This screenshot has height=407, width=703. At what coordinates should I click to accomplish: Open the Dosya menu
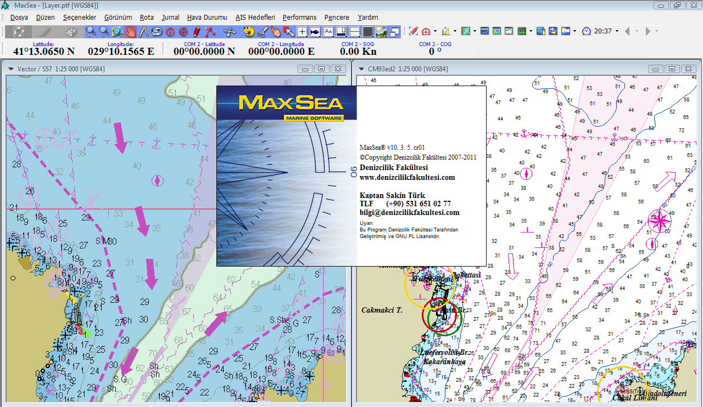(x=19, y=17)
